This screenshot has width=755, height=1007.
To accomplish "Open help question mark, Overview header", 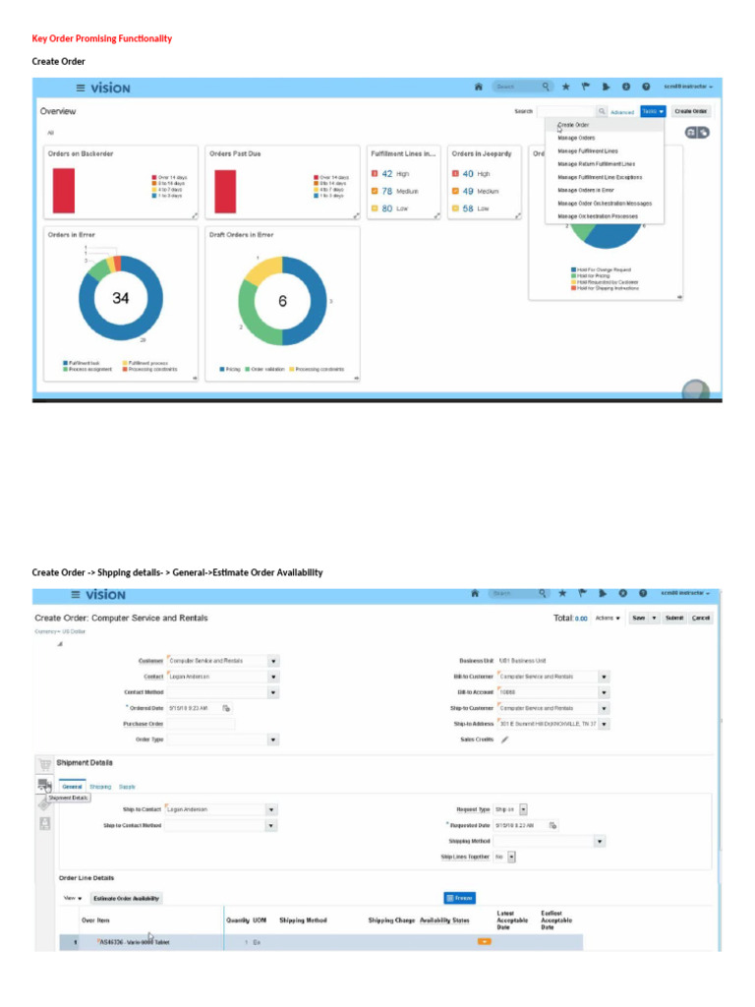I will pos(646,87).
